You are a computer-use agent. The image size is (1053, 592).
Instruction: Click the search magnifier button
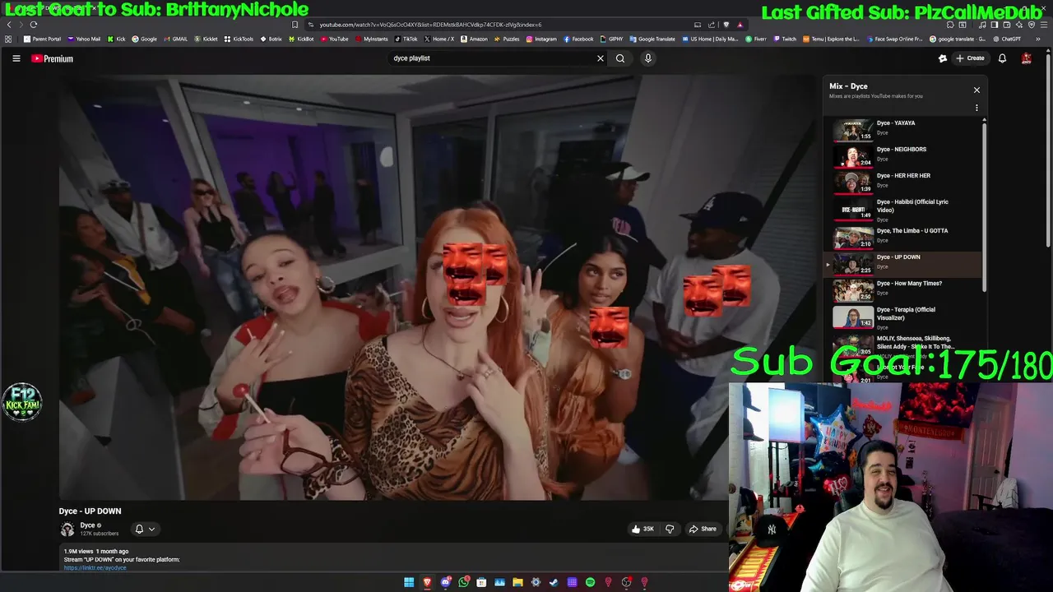[620, 58]
